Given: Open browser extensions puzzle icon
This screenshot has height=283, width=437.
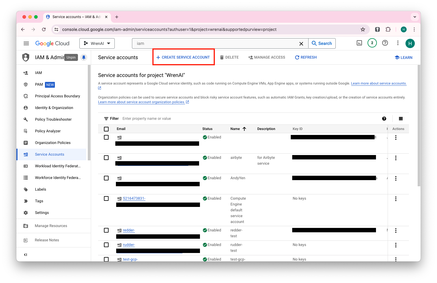Looking at the screenshot, I should point(388,29).
